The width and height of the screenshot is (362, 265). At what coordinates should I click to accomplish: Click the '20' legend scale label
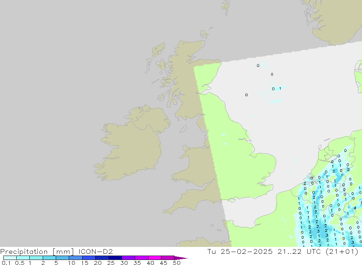pos(98,263)
